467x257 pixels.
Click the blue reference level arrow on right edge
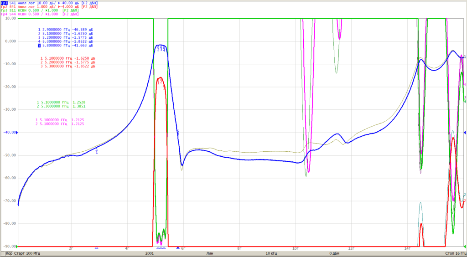coord(465,132)
